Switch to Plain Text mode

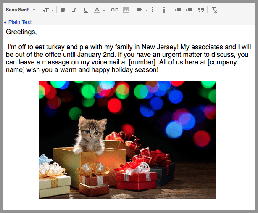click(x=18, y=22)
